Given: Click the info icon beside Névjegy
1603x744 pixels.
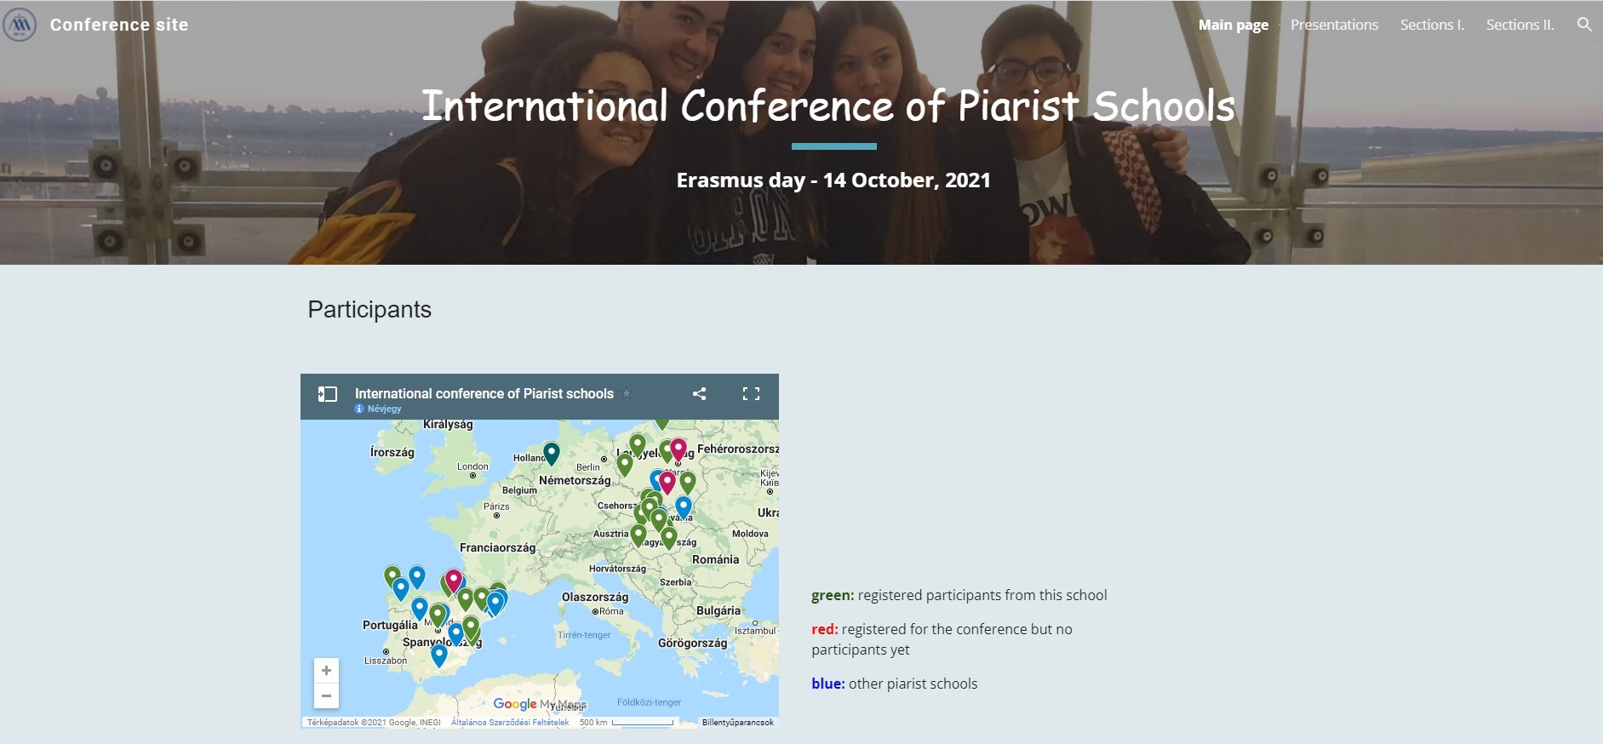Looking at the screenshot, I should pyautogui.click(x=359, y=409).
